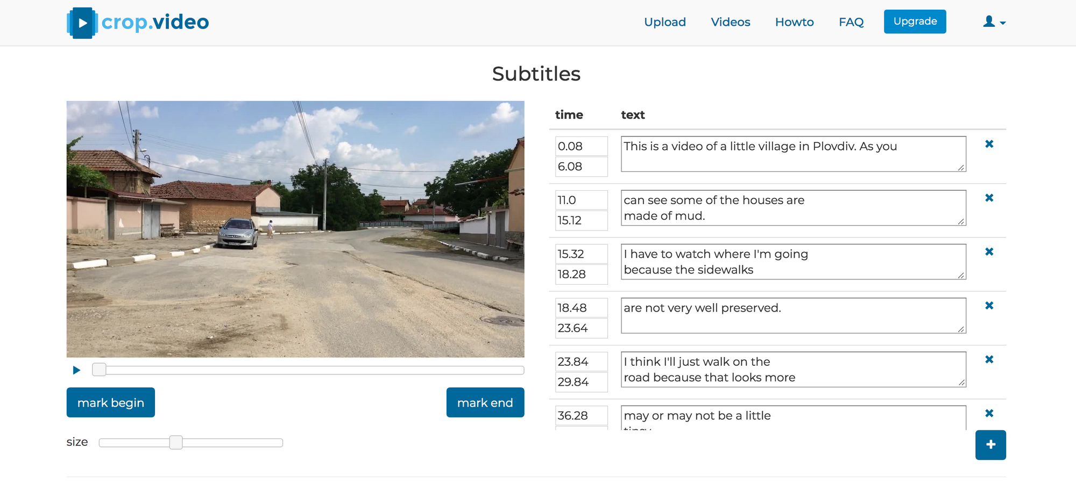Remove the 'made of mud' subtitle row
1076x484 pixels.
click(989, 198)
